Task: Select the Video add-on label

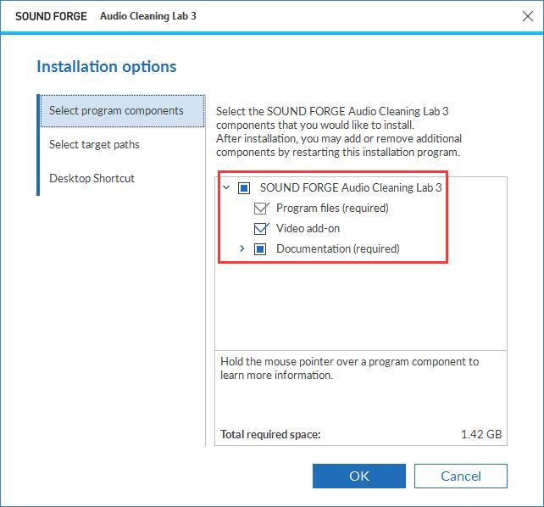Action: [x=308, y=228]
